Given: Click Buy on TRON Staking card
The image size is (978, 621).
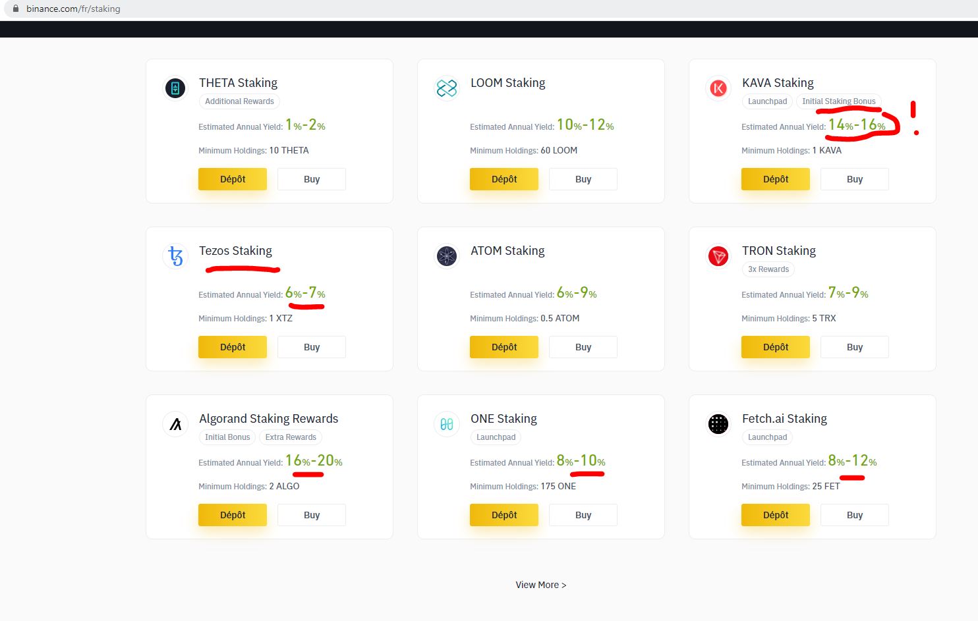Looking at the screenshot, I should (x=855, y=347).
